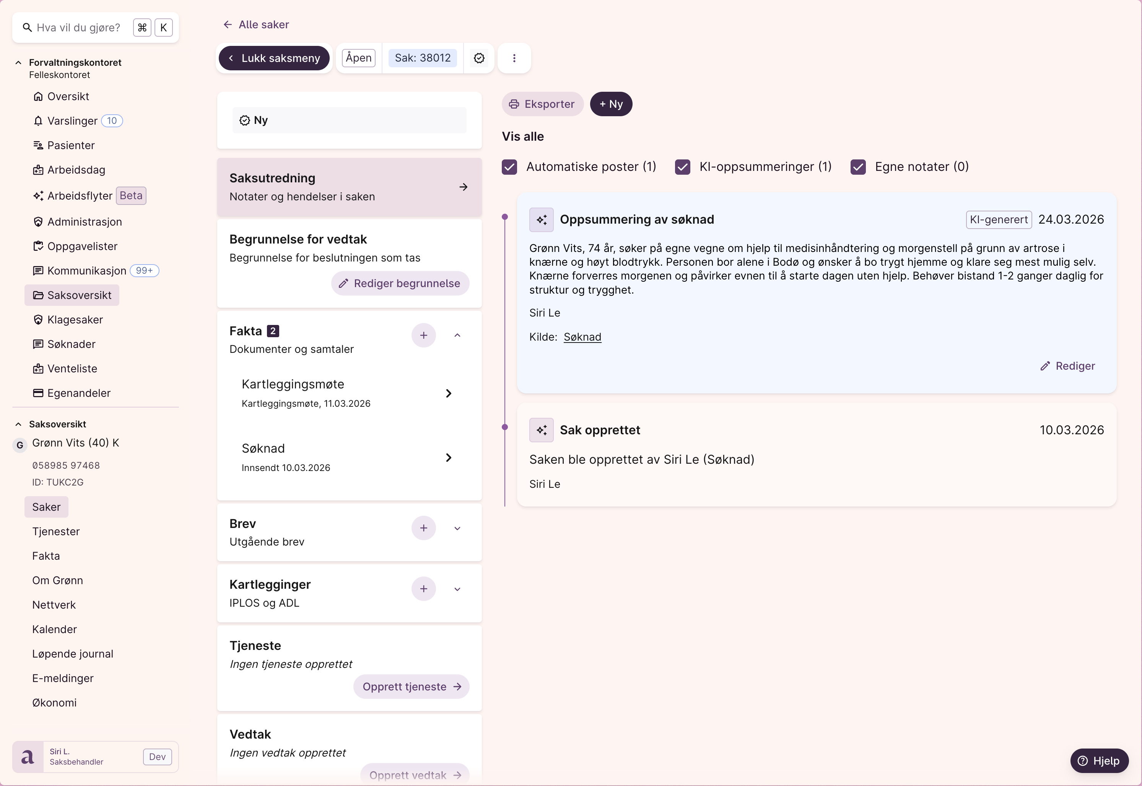Toggle the KI-oppsummeringer checkbox
Viewport: 1142px width, 786px height.
682,167
